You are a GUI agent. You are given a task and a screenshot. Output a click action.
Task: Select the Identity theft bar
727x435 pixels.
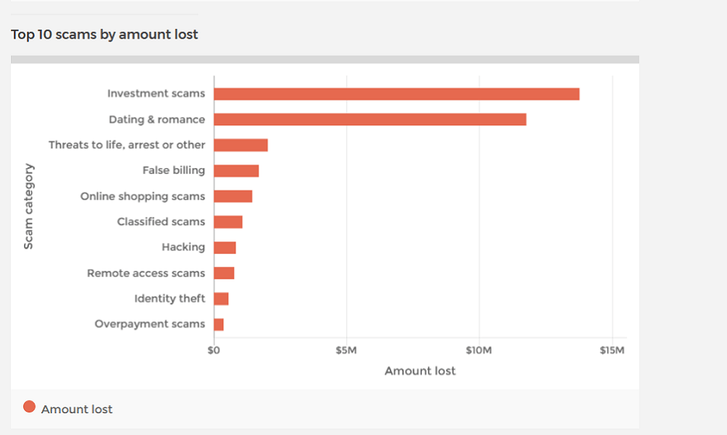(x=221, y=299)
